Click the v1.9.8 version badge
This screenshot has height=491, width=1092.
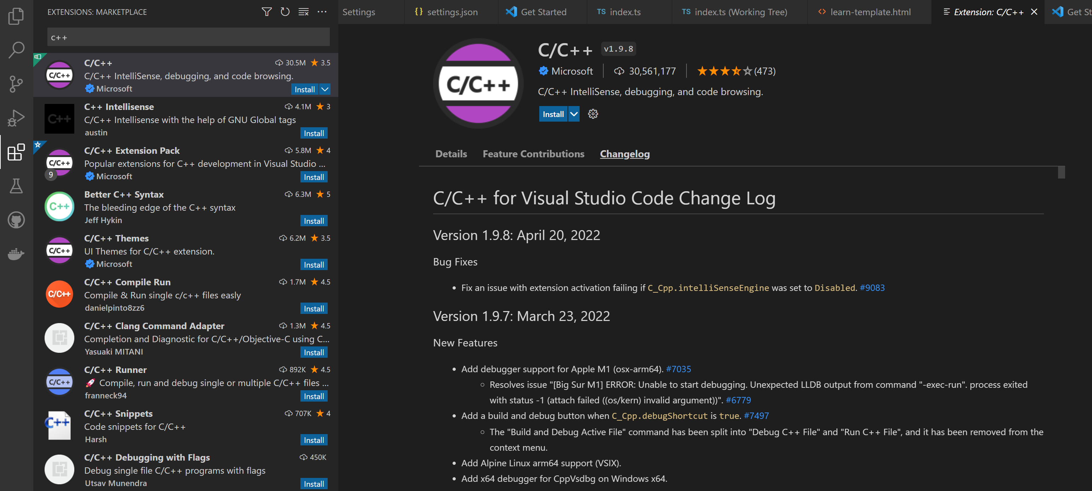point(618,49)
